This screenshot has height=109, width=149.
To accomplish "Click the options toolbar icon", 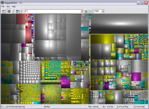I will click(4, 11).
